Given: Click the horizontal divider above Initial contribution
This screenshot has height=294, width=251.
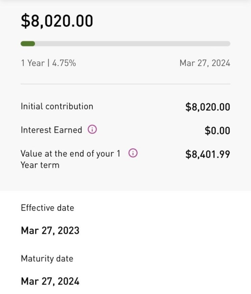Looking at the screenshot, I should point(125,84).
